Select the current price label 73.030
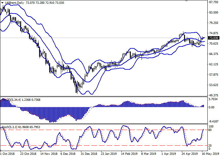 pos(213,38)
